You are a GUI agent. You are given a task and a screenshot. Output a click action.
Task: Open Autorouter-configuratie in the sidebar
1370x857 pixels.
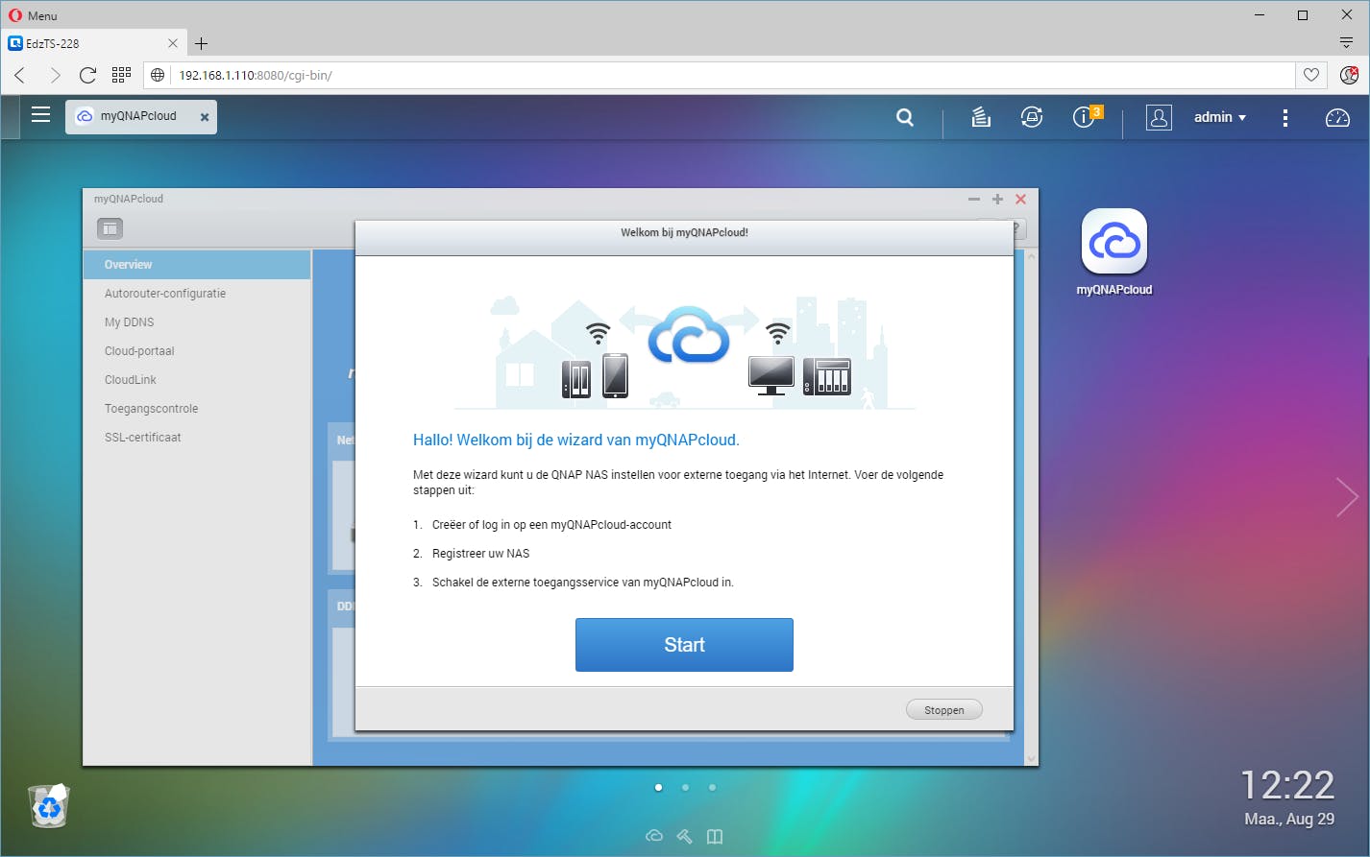click(197, 294)
